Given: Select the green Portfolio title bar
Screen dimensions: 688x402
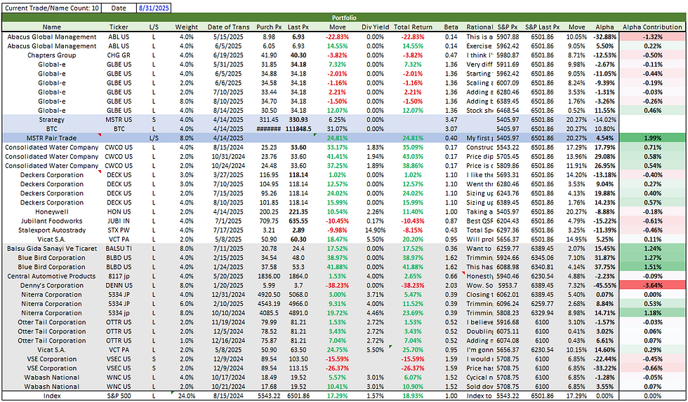Looking at the screenshot, I should point(344,18).
